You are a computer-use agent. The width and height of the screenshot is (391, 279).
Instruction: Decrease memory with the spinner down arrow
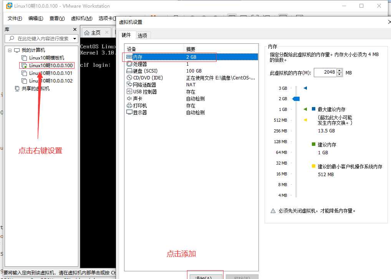point(340,74)
